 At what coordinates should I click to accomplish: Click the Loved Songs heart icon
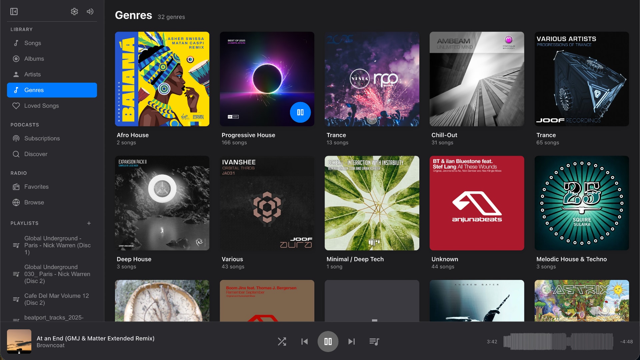point(16,106)
